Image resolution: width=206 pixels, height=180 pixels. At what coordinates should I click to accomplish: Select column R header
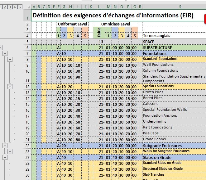pos(140,7)
